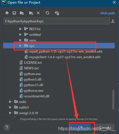Expand the REST02 folder

point(20,29)
